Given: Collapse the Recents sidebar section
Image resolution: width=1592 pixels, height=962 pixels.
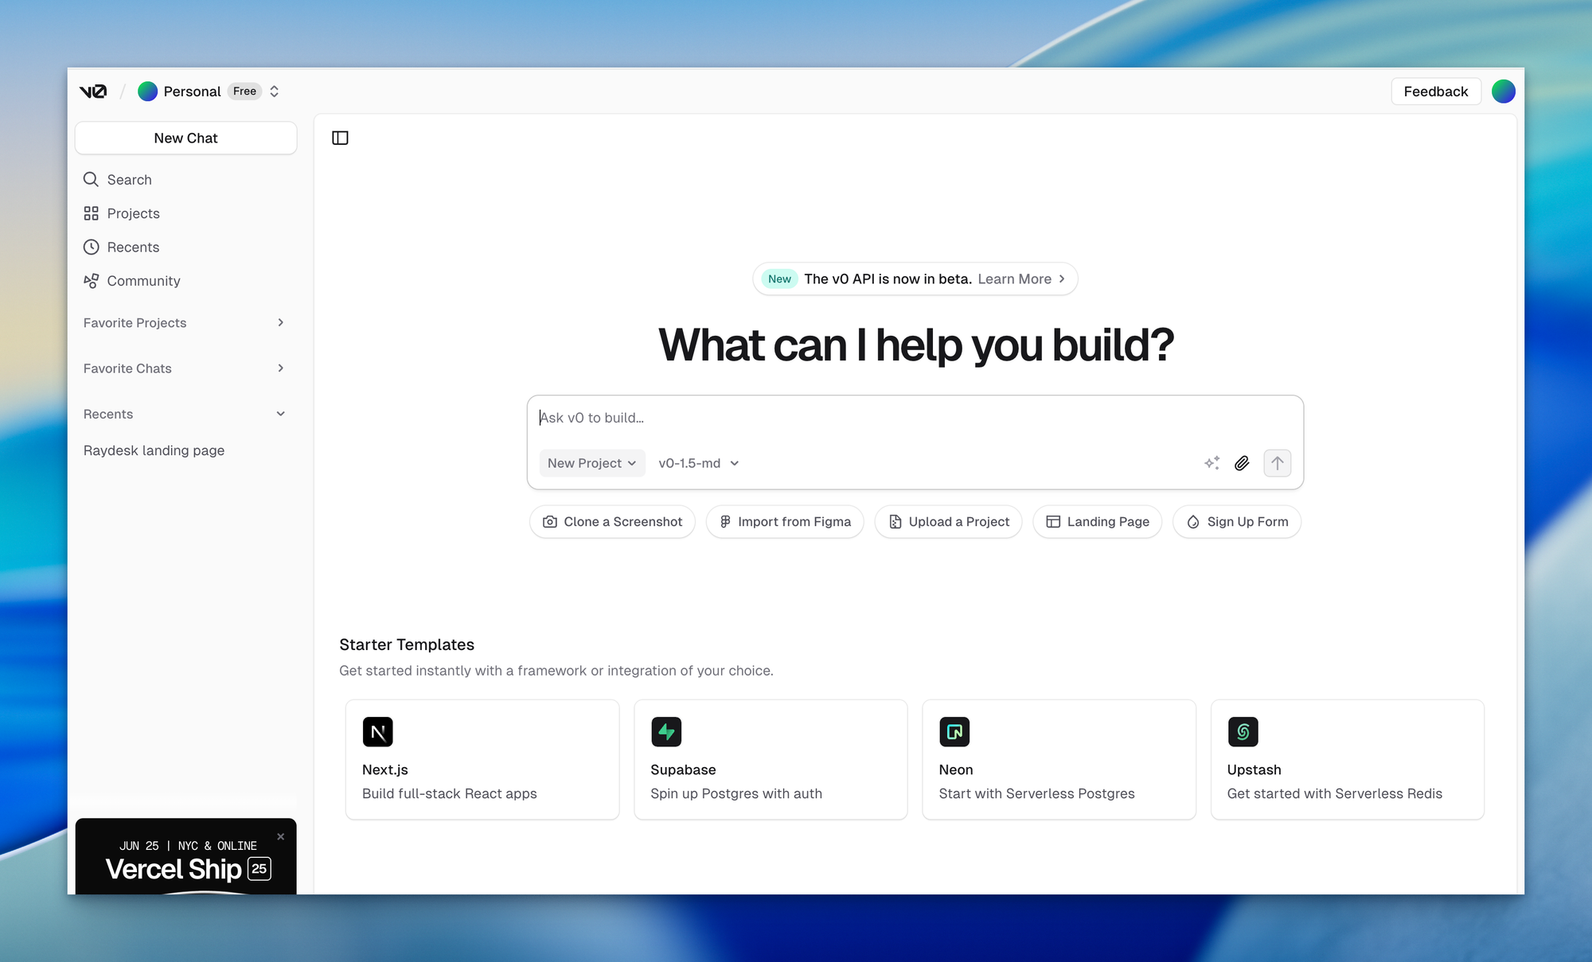Looking at the screenshot, I should (280, 414).
